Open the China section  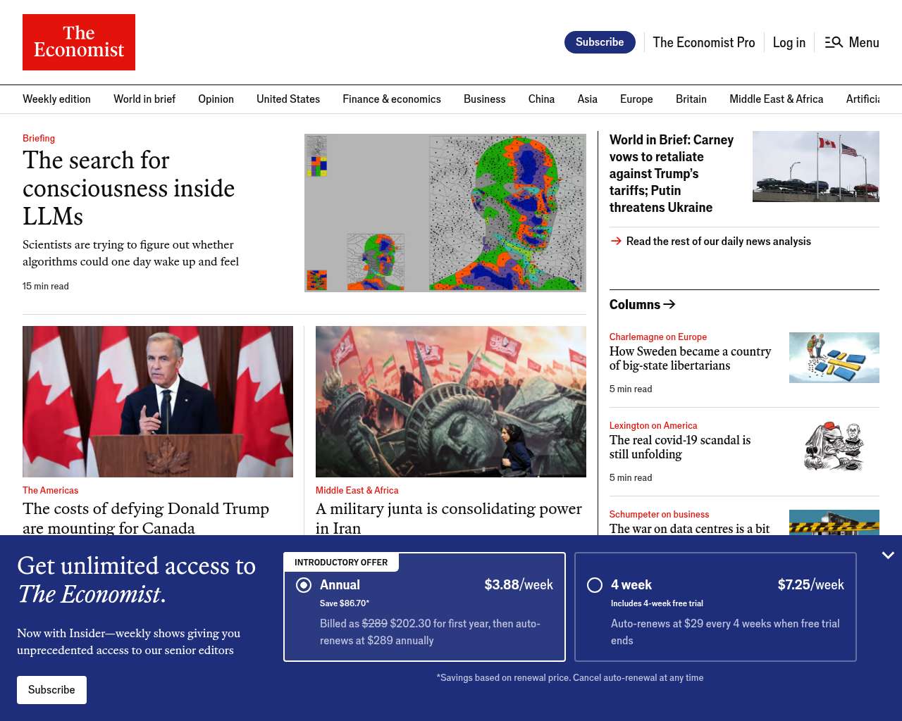(x=541, y=99)
